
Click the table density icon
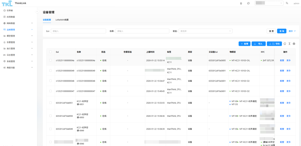coord(289,44)
